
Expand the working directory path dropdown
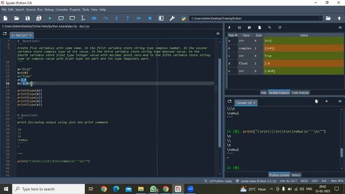click(321, 18)
